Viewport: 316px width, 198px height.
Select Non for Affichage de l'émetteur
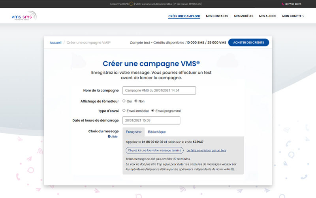pos(136,101)
